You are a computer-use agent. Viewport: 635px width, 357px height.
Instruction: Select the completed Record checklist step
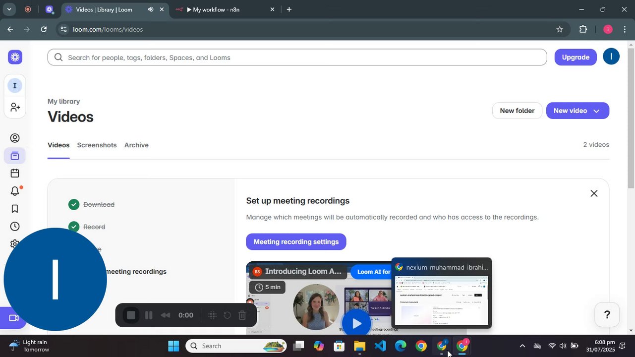click(94, 227)
